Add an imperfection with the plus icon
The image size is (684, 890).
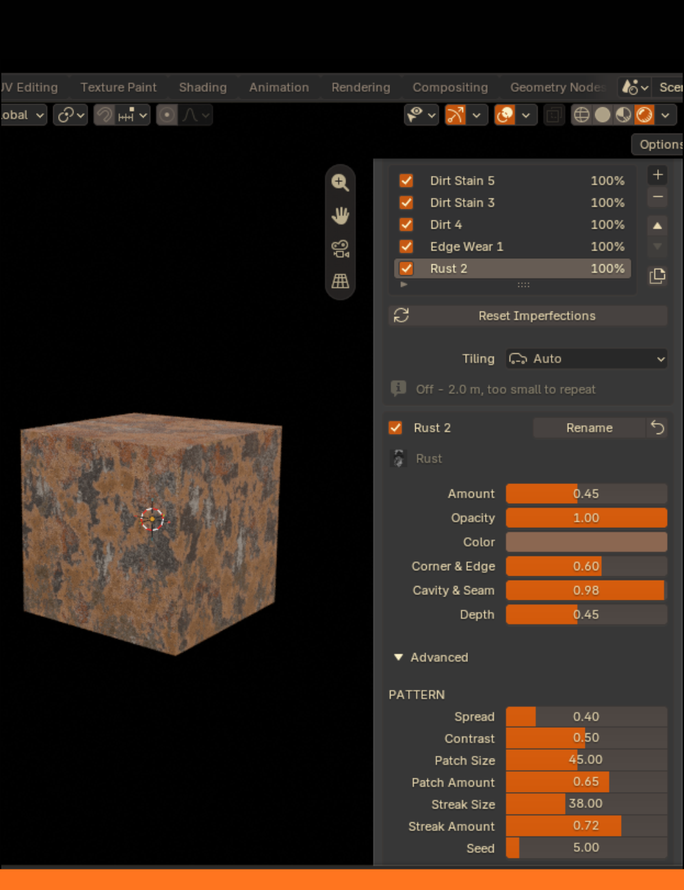point(657,175)
